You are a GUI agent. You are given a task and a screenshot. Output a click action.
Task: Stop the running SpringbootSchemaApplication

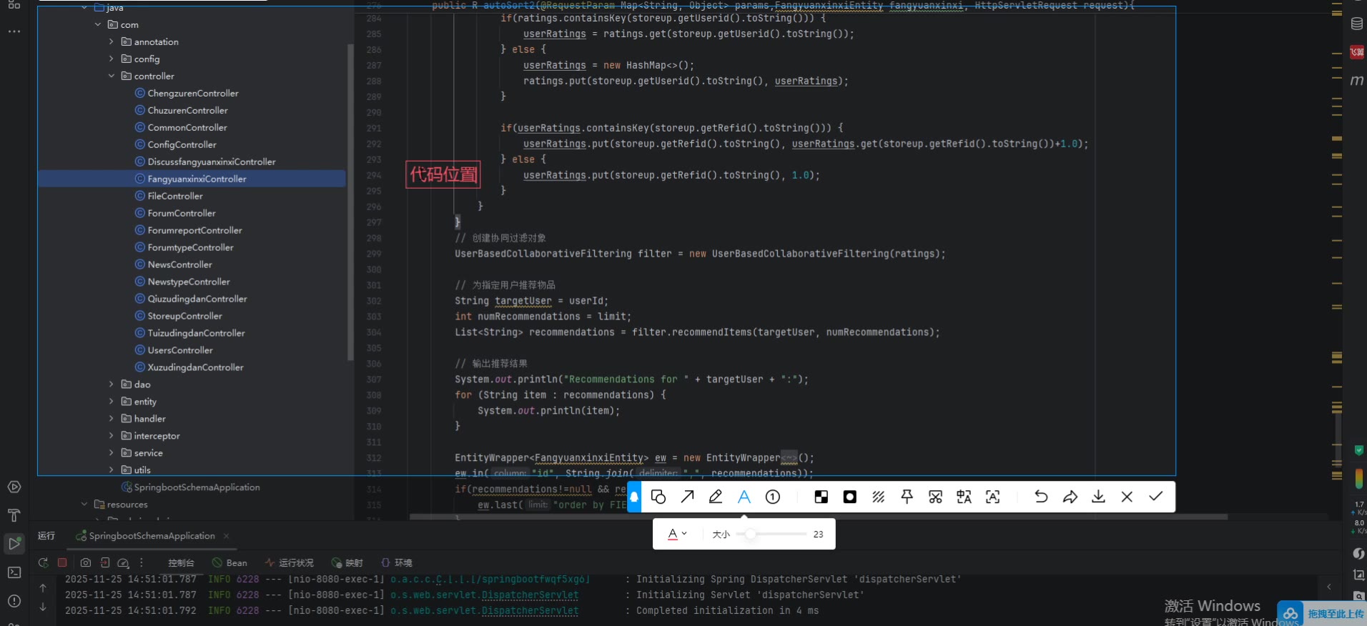click(x=62, y=562)
